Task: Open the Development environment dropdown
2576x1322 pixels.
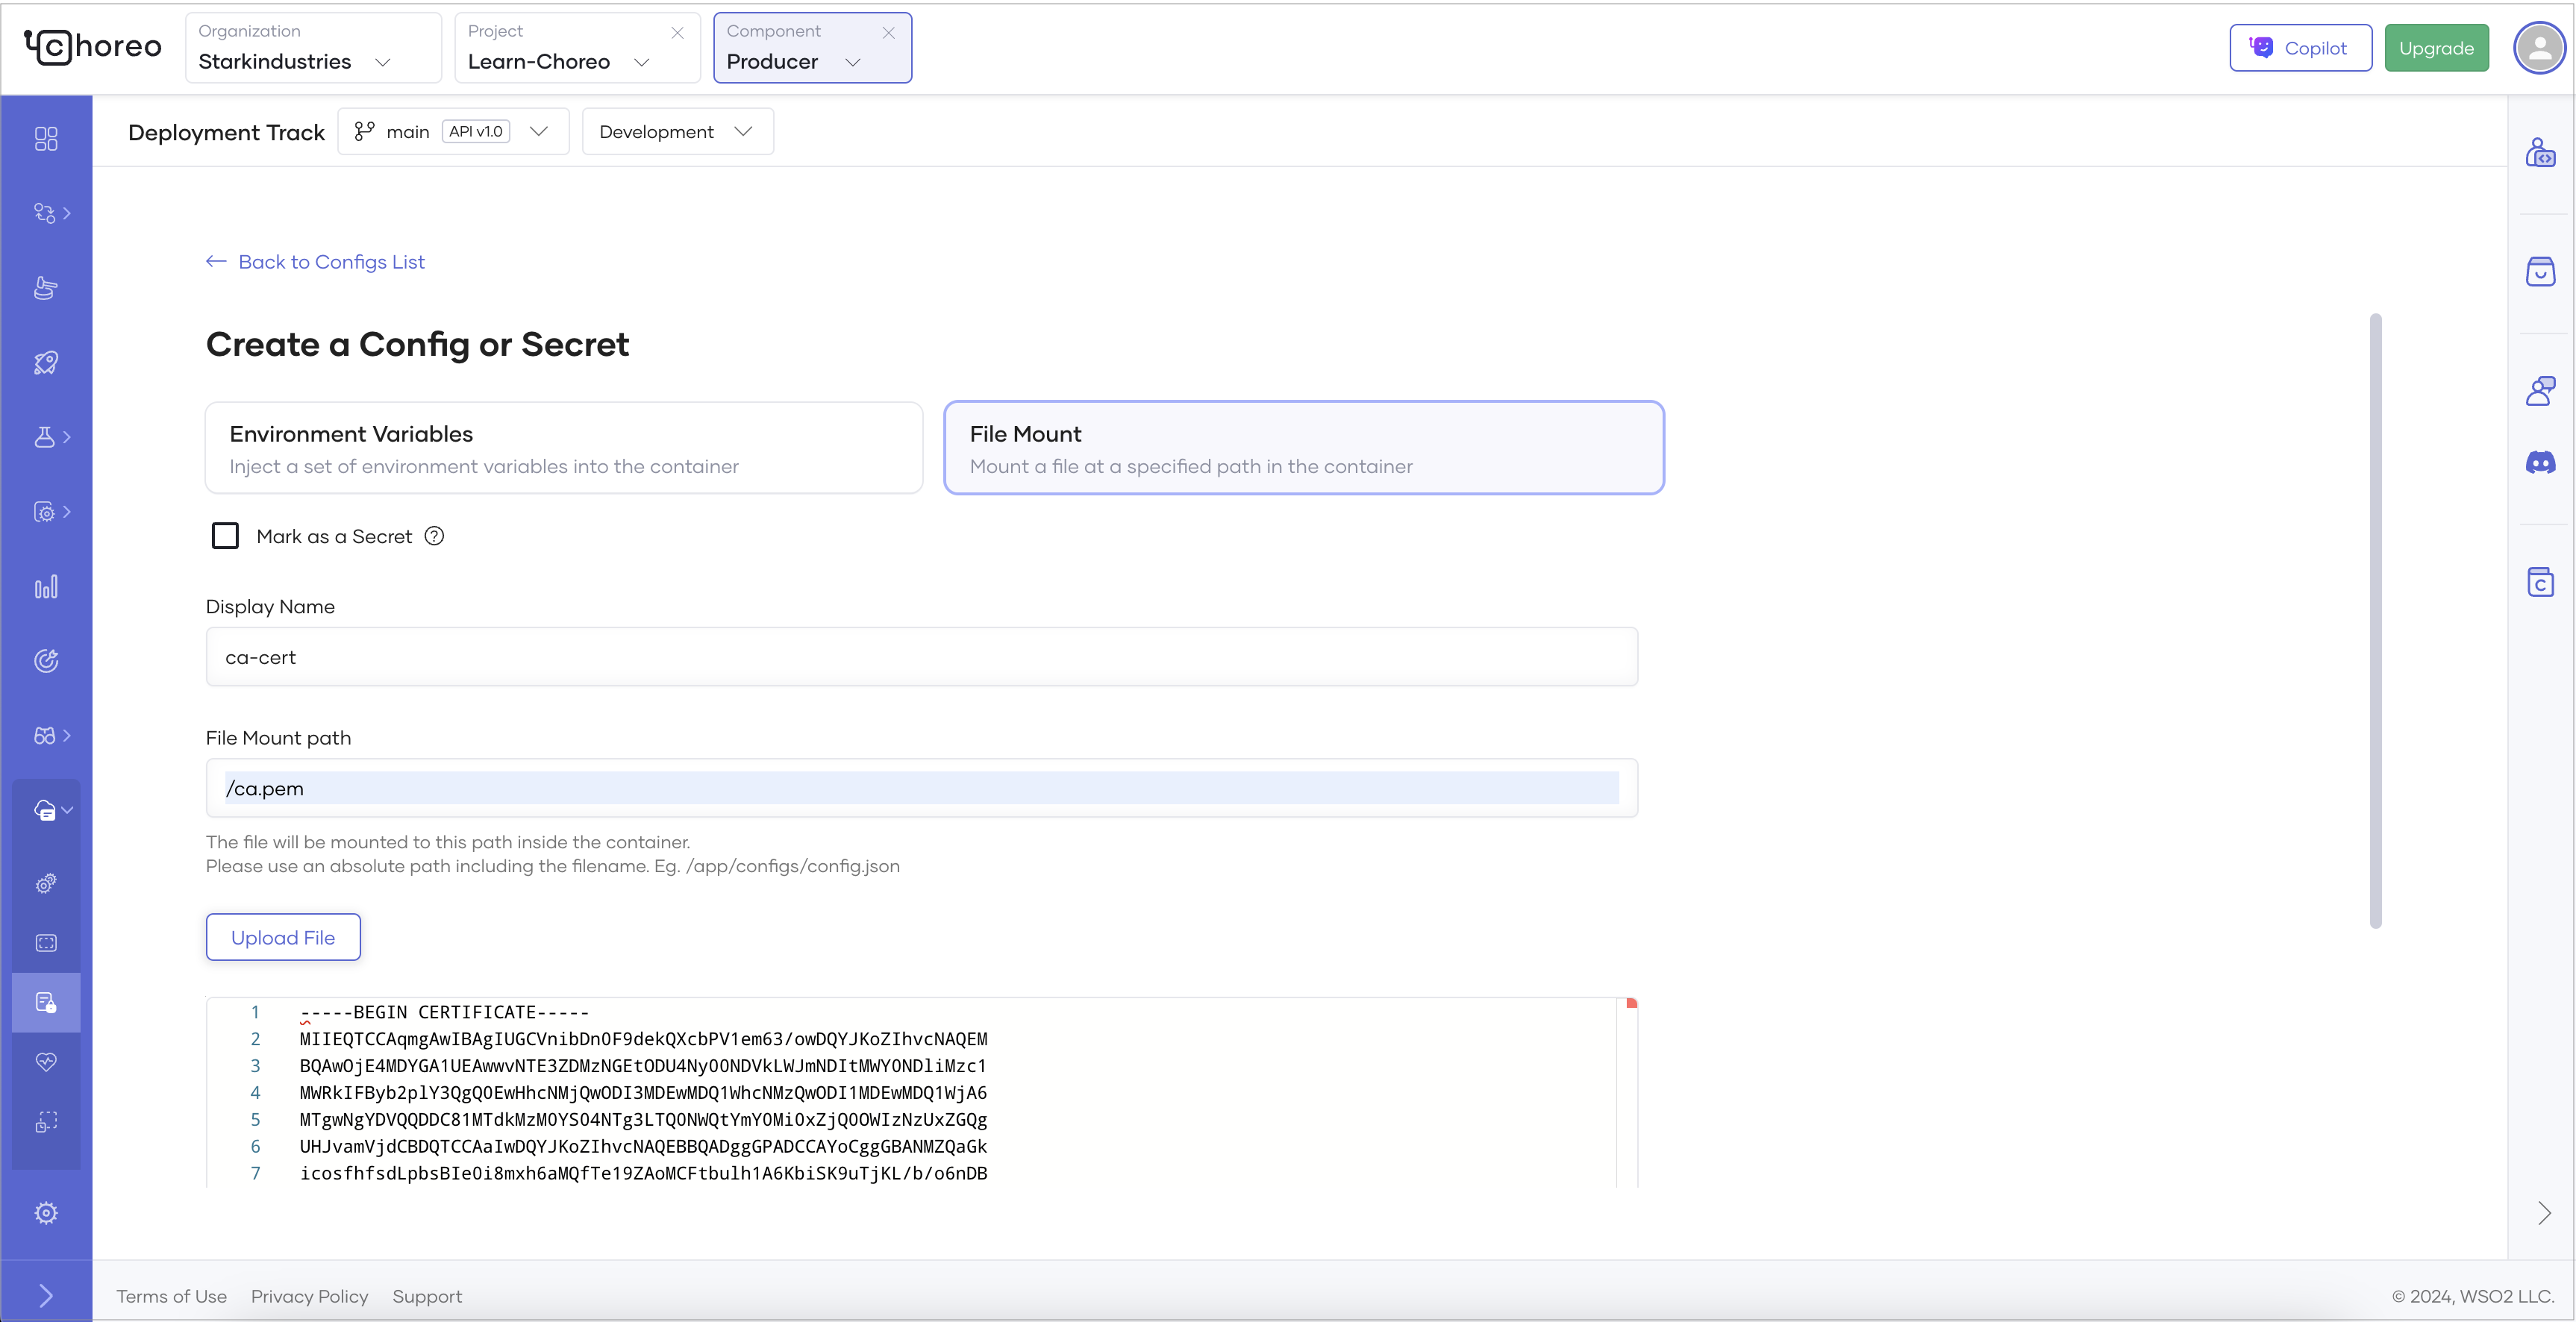Action: click(677, 132)
